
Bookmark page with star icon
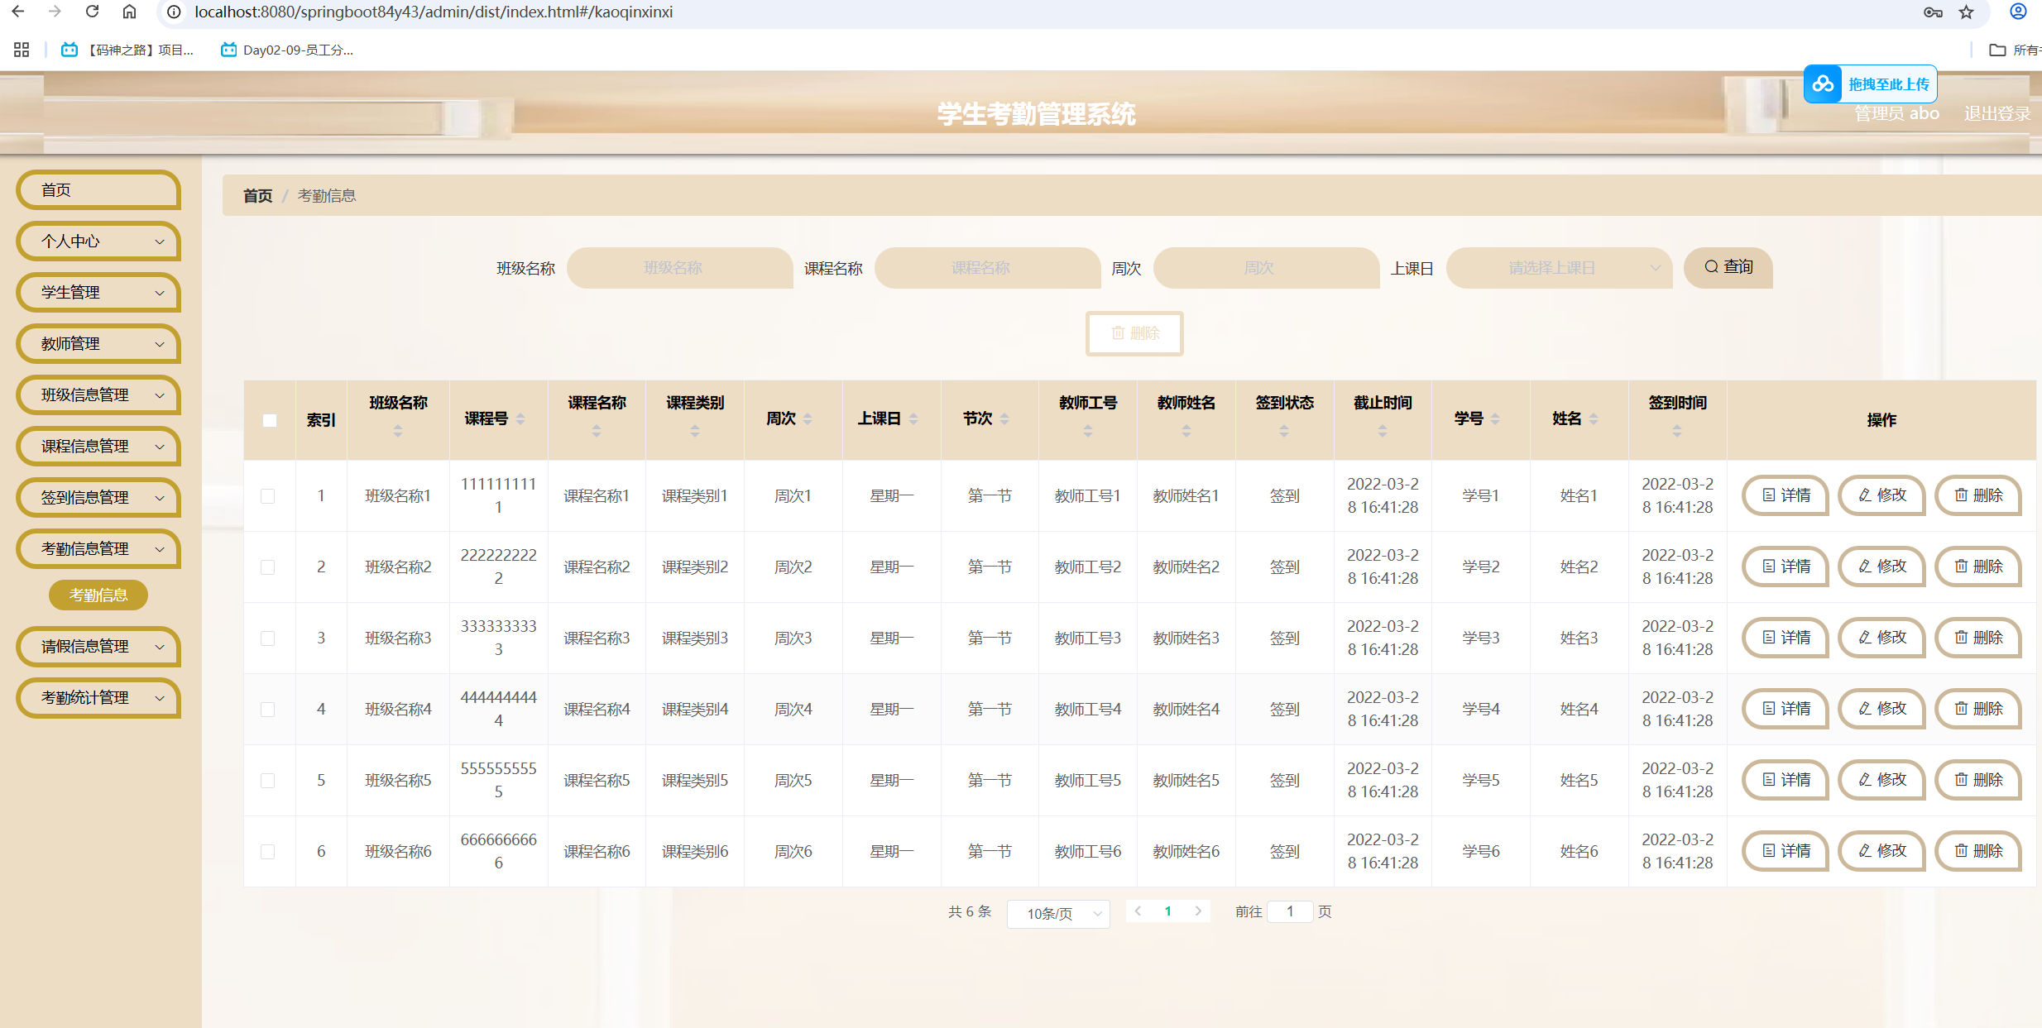pos(1966,12)
